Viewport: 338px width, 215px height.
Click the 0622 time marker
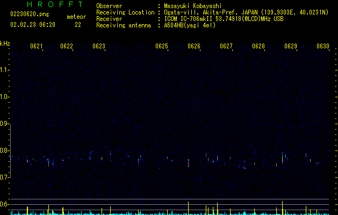(x=67, y=46)
